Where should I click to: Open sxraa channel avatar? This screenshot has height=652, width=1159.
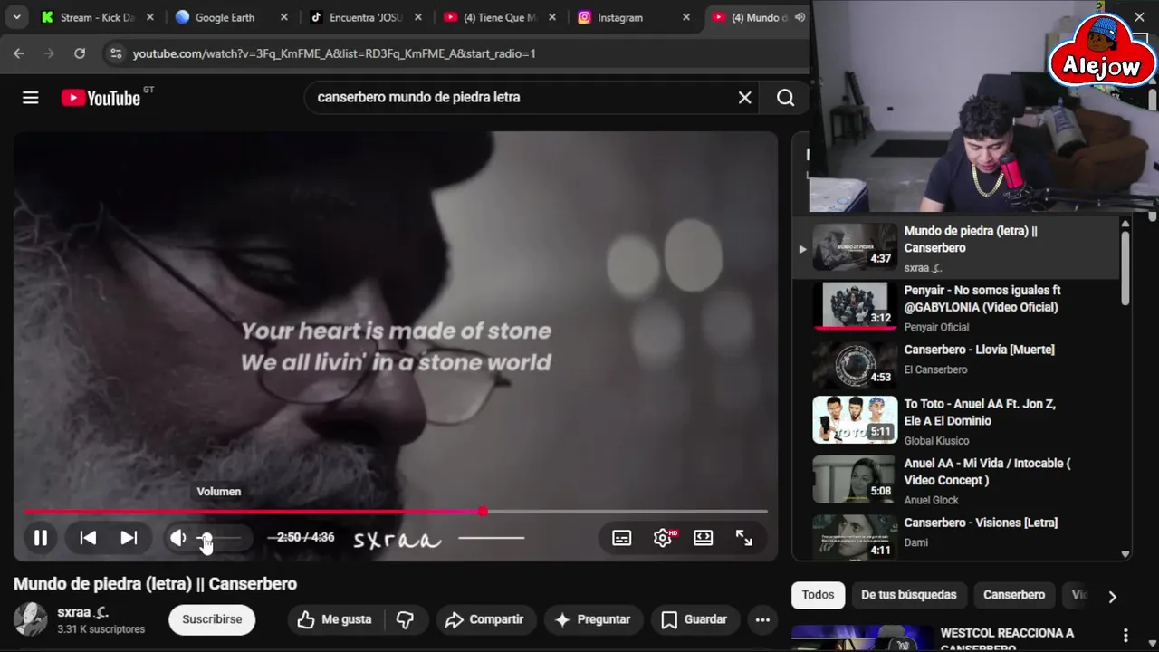[x=30, y=619]
